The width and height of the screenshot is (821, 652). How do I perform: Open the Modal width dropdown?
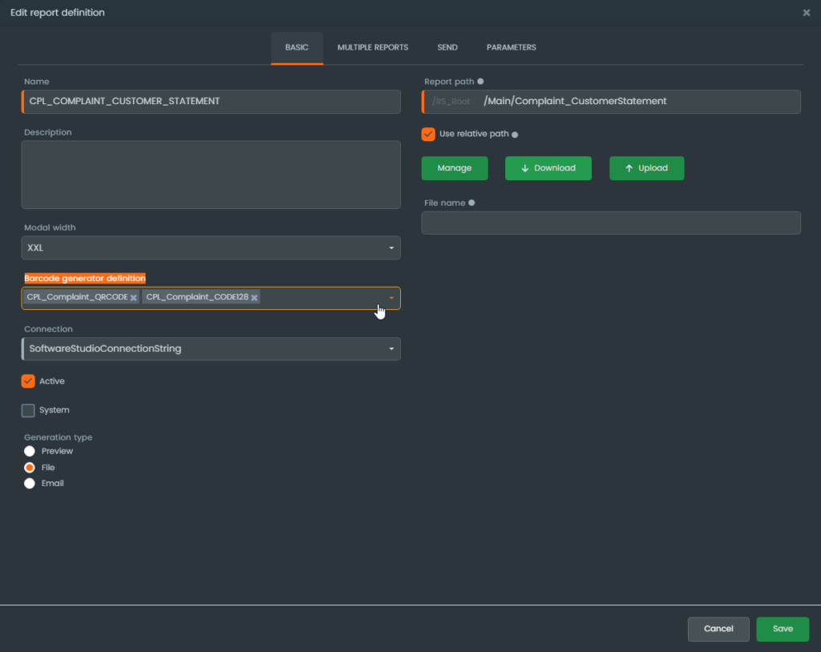[x=211, y=248]
